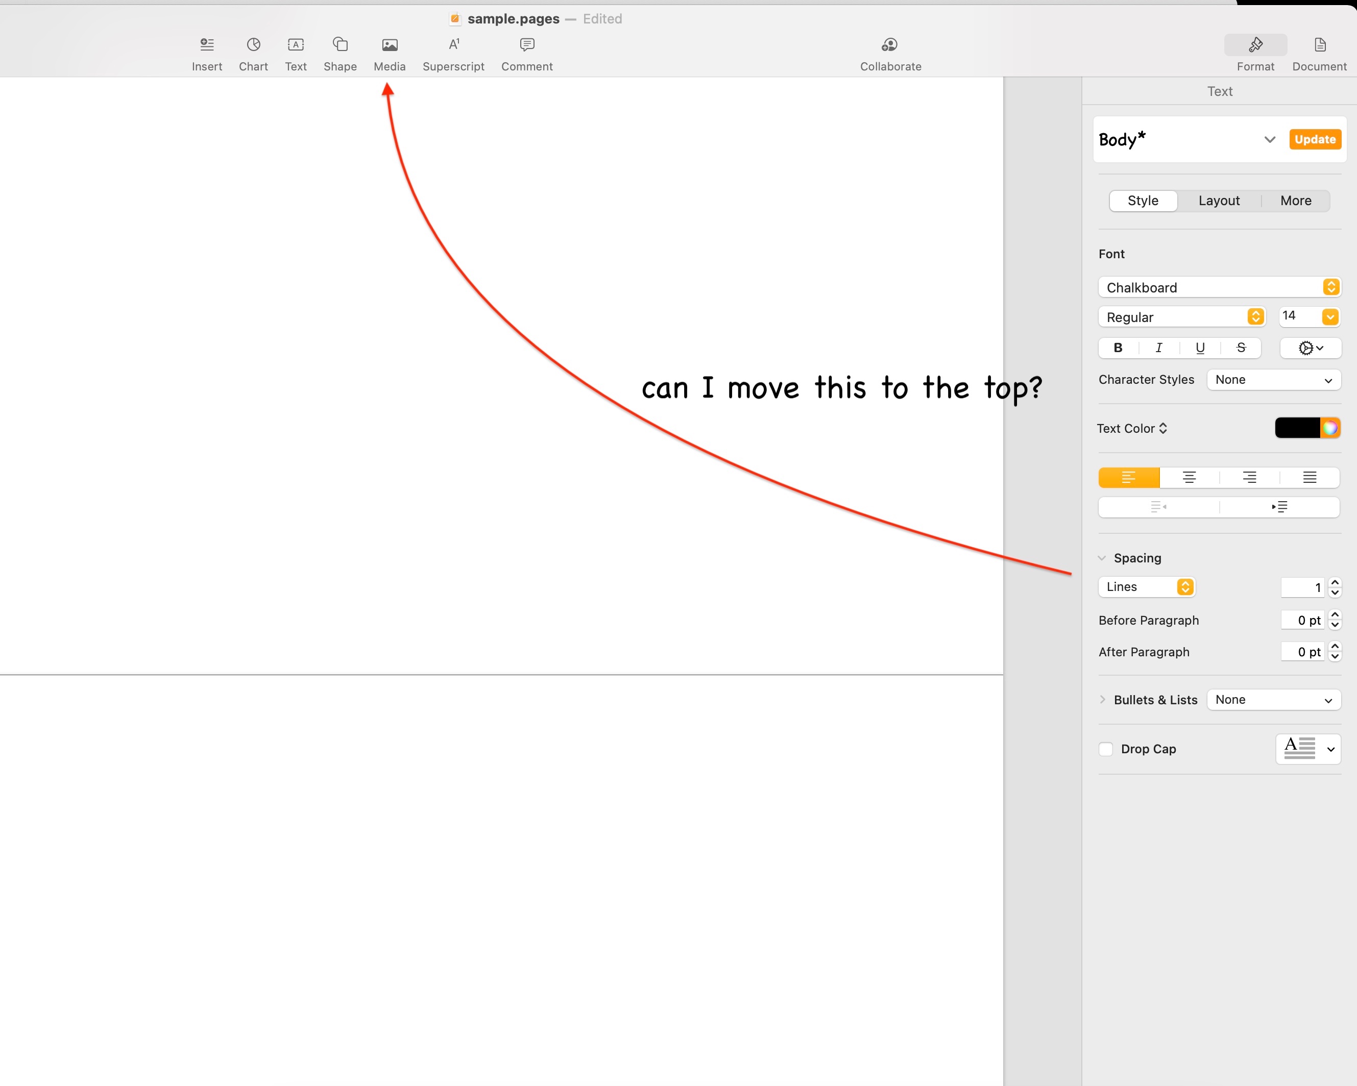Open the Document inspector panel
Image resolution: width=1357 pixels, height=1086 pixels.
1319,53
